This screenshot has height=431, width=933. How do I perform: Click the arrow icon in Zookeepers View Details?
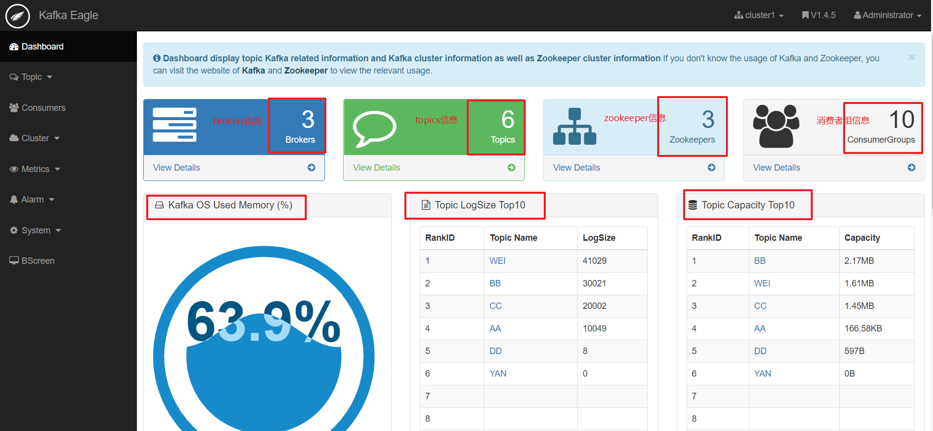coord(712,168)
